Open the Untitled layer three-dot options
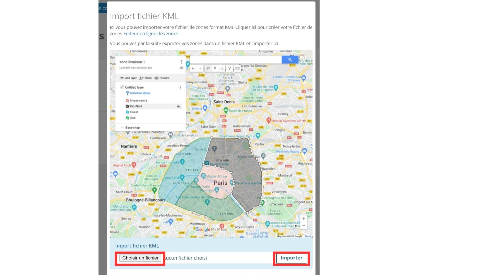 (x=180, y=87)
